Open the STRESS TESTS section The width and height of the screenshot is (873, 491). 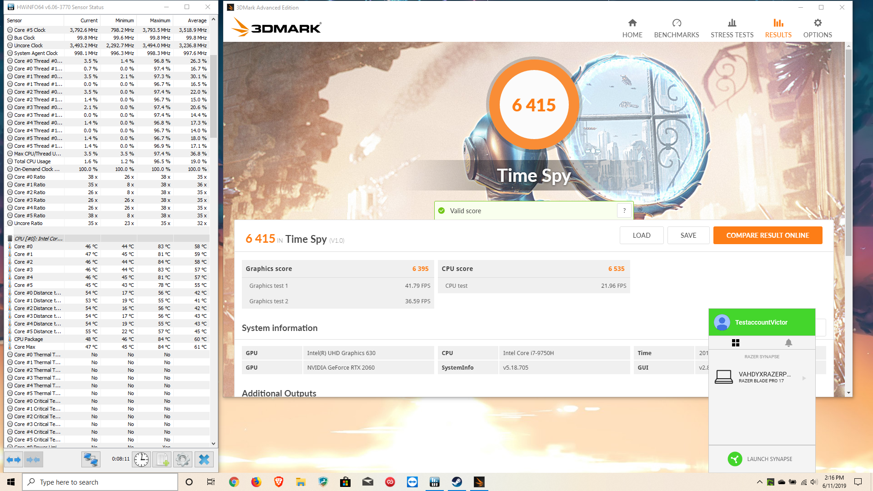tap(732, 28)
